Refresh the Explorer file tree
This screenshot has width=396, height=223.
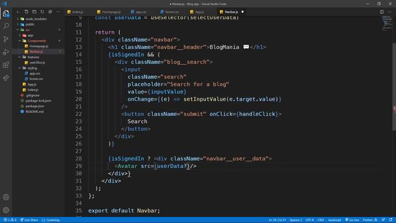point(42,12)
